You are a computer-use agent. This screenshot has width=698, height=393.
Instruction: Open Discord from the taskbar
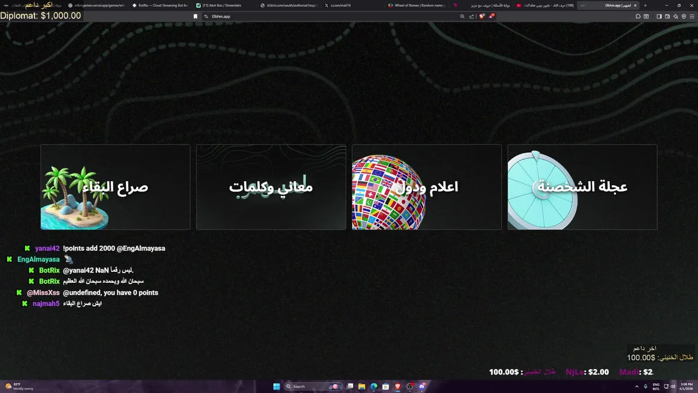(x=422, y=386)
